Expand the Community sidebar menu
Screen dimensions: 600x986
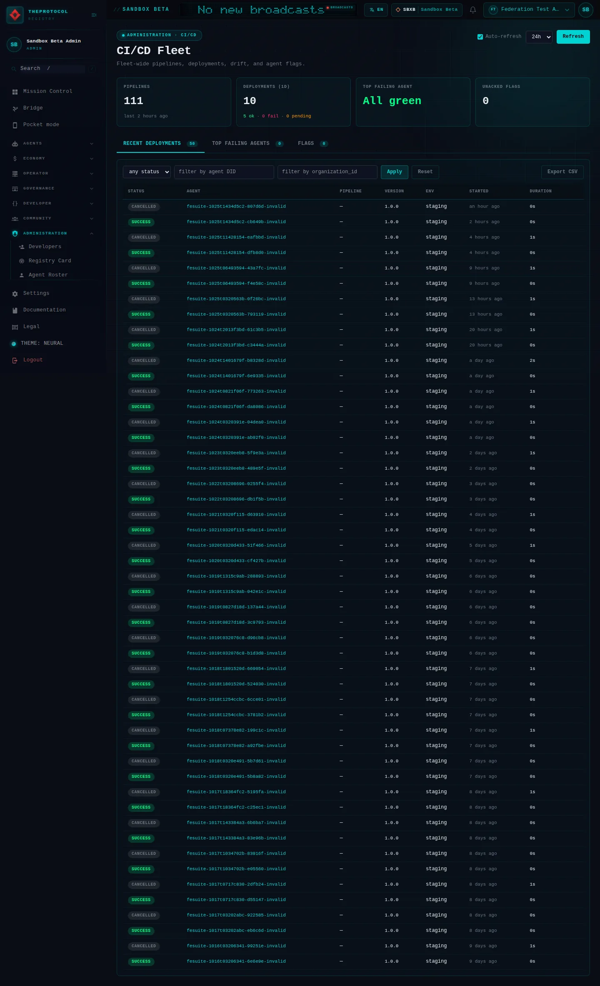click(53, 219)
